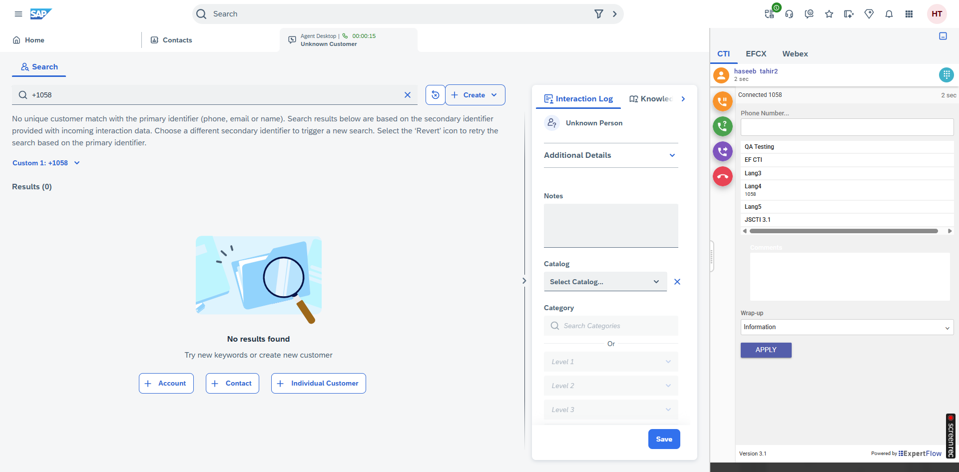Open the notifications bell icon

(x=889, y=14)
